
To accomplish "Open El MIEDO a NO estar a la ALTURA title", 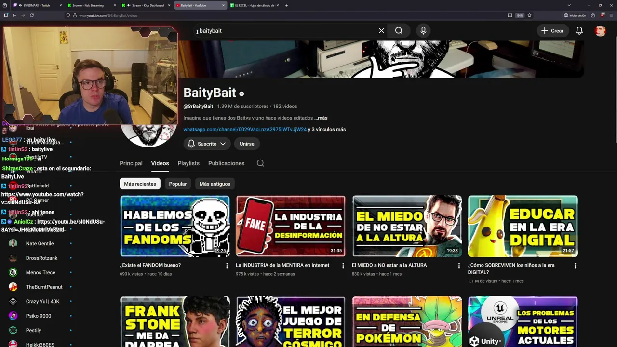I will click(x=389, y=265).
